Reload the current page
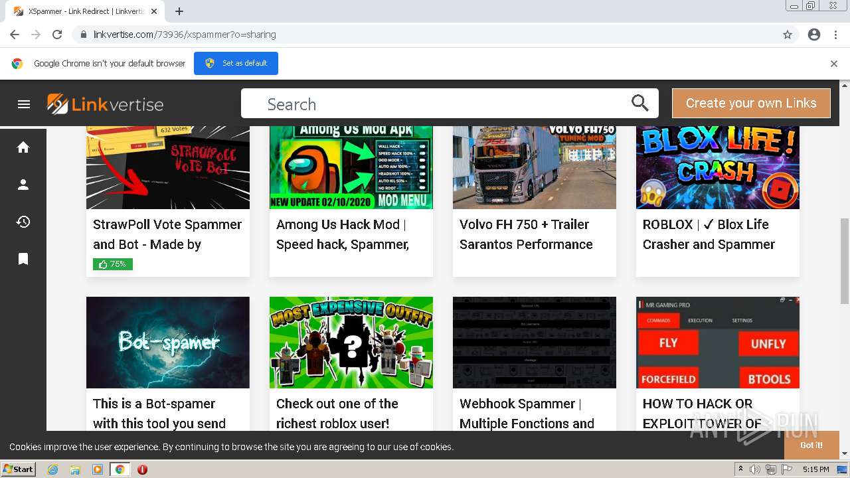Viewport: 850px width, 478px height. 57,35
